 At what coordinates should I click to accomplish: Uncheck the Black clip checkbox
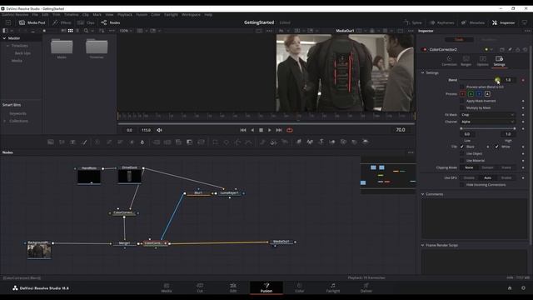462,147
